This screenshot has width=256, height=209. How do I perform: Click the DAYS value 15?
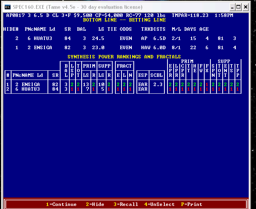click(x=193, y=38)
